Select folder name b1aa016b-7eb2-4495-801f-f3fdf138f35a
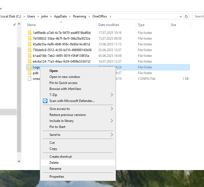This screenshot has width=204, height=187. [61, 55]
